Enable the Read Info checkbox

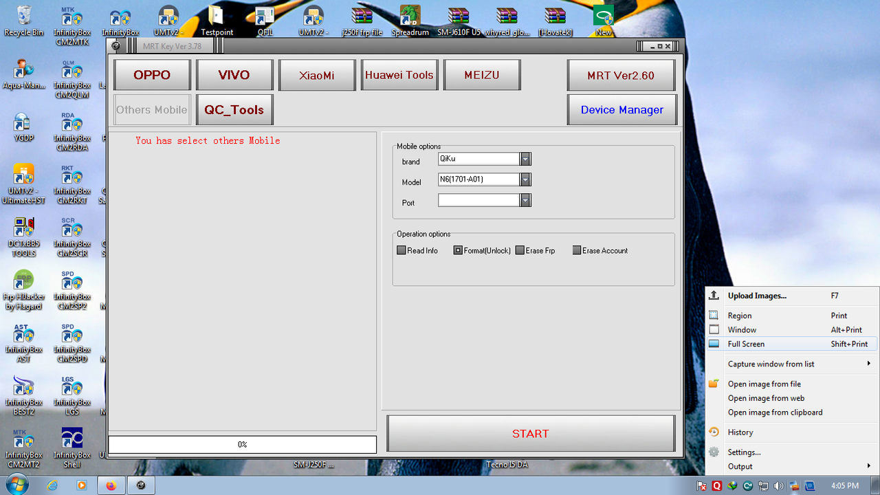click(401, 250)
